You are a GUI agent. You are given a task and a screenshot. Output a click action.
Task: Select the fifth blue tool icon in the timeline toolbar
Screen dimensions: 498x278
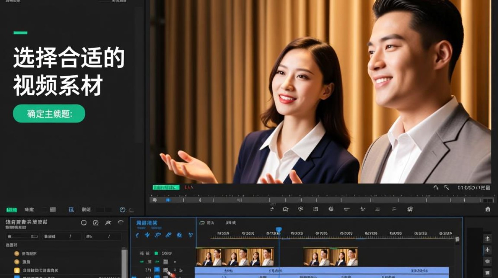(x=179, y=235)
